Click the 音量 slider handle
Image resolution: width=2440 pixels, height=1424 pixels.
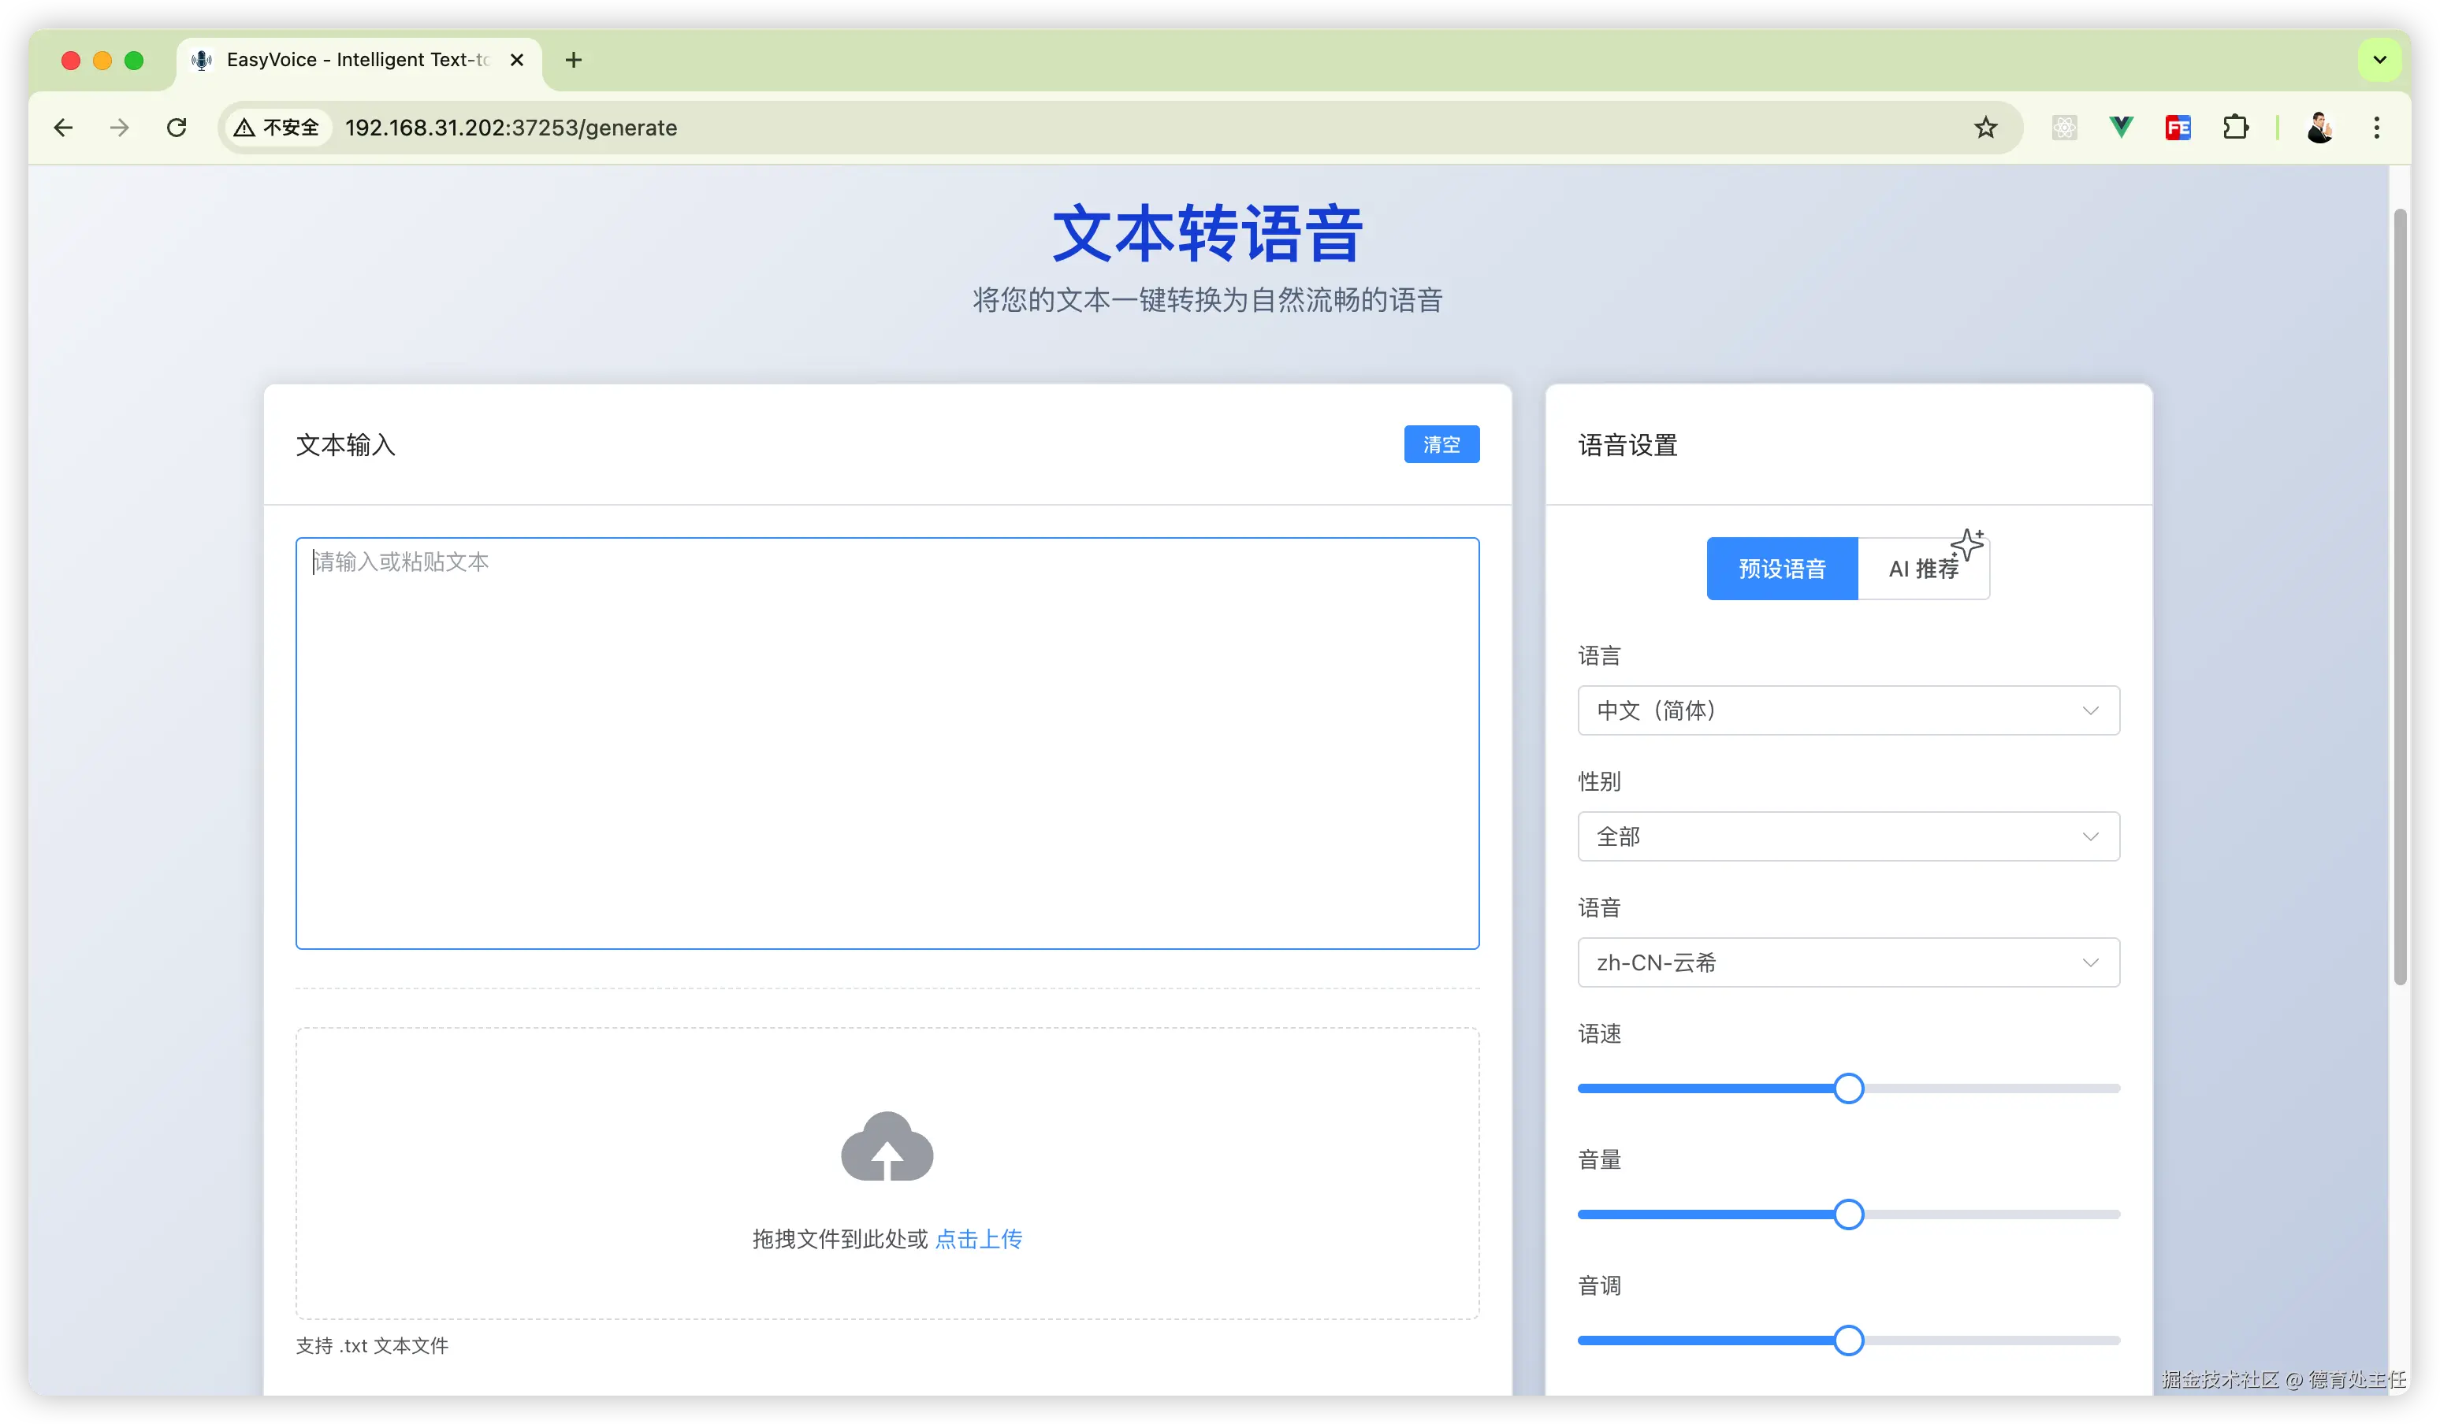1848,1214
